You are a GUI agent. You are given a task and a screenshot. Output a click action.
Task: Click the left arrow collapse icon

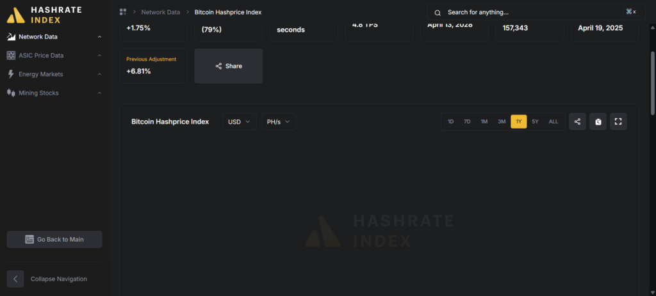click(15, 279)
